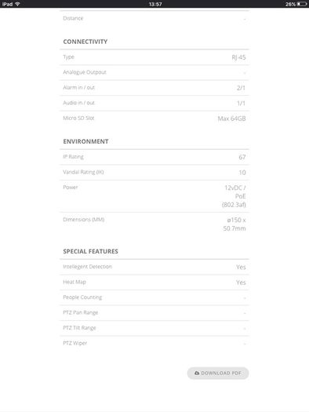Viewport: 309px width, 412px height.
Task: Click the cloud download icon
Action: point(197,373)
